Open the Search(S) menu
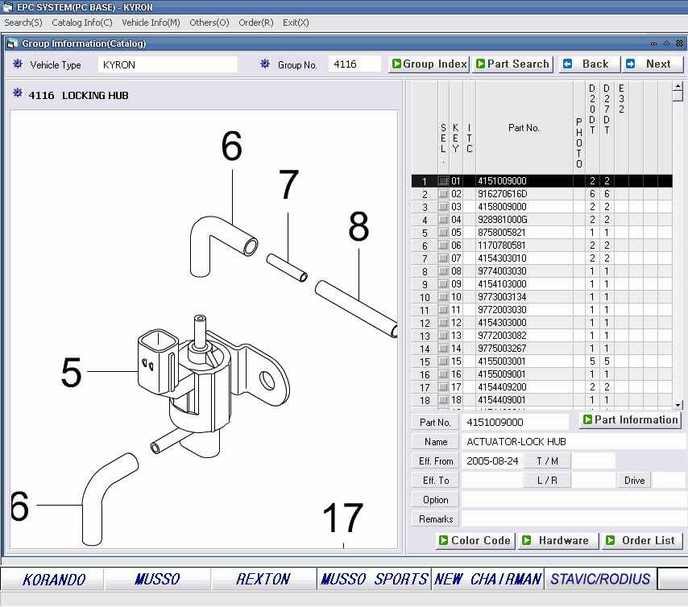This screenshot has height=607, width=688. point(23,23)
